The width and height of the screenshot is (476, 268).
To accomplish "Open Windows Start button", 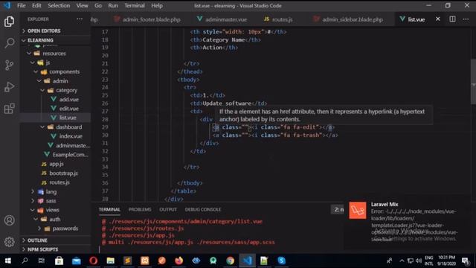I will click(x=8, y=261).
